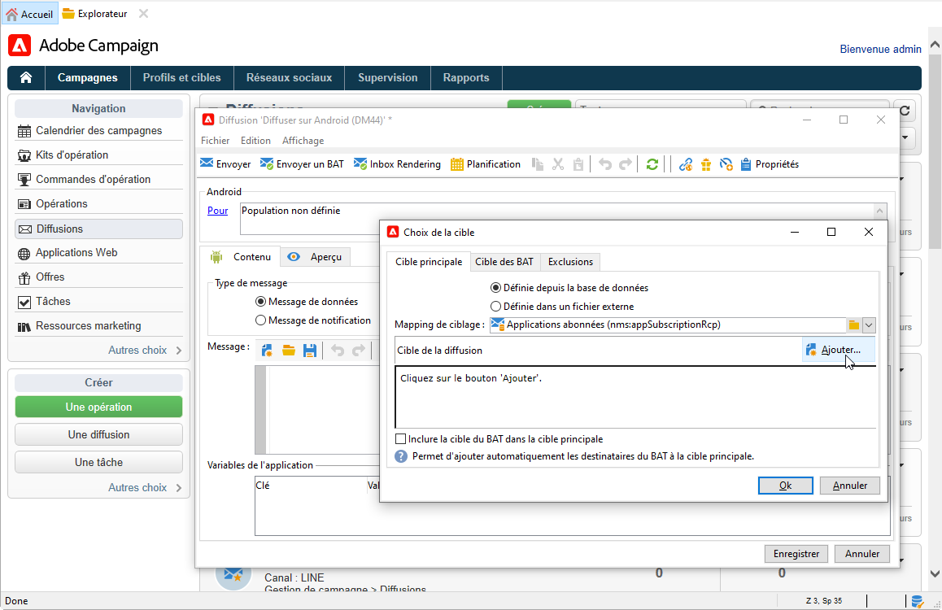Click Ok in Choix de la cible dialog
942x610 pixels.
(x=785, y=485)
